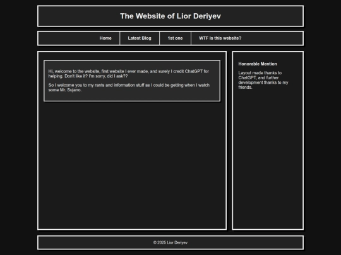Screen dimensions: 341x255
Task: Click the 'Layout made thanks to ChatGPT' paragraph
Action: (x=263, y=80)
